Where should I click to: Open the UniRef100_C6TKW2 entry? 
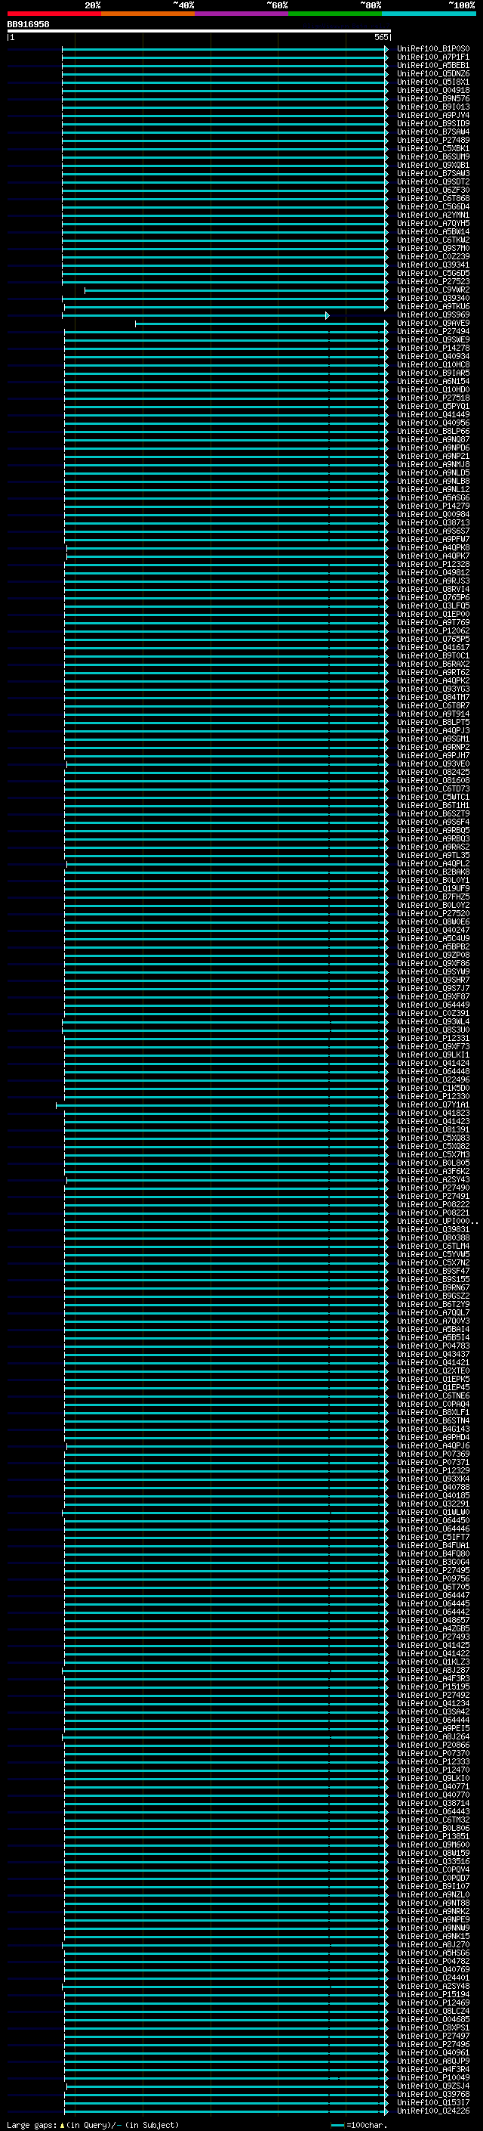pos(433,240)
